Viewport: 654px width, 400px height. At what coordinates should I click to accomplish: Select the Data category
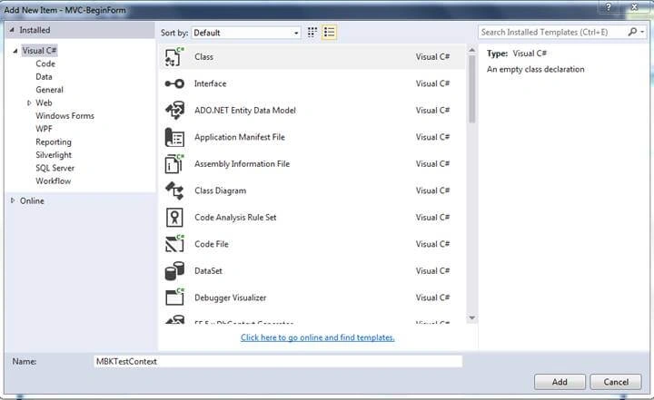click(x=44, y=77)
